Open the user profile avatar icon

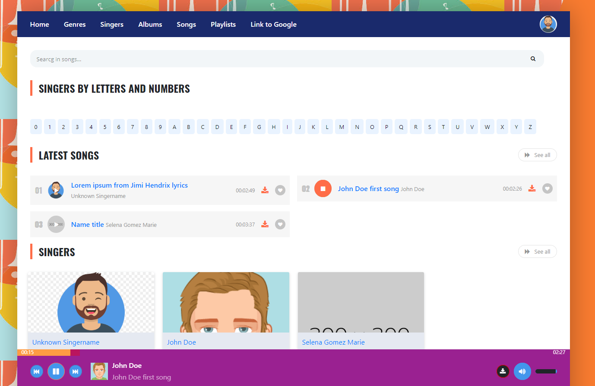[x=548, y=24]
